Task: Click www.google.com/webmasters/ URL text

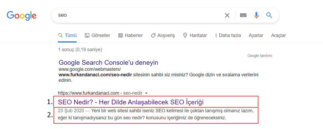Action: 90,69
